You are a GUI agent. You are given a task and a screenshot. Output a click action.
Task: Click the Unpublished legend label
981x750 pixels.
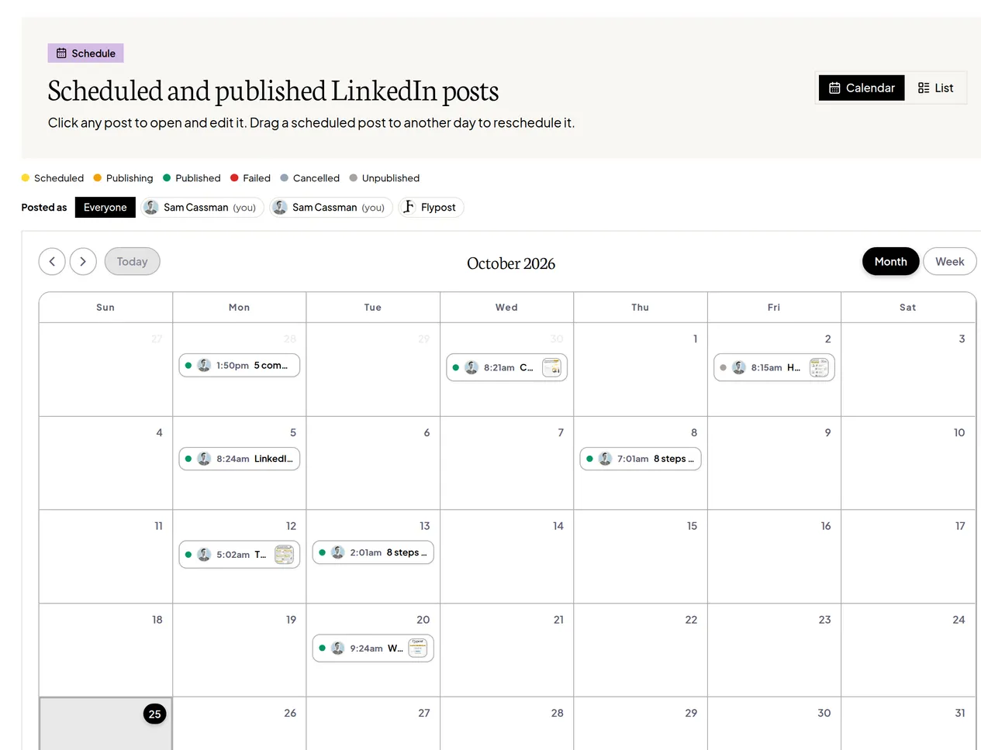point(391,178)
